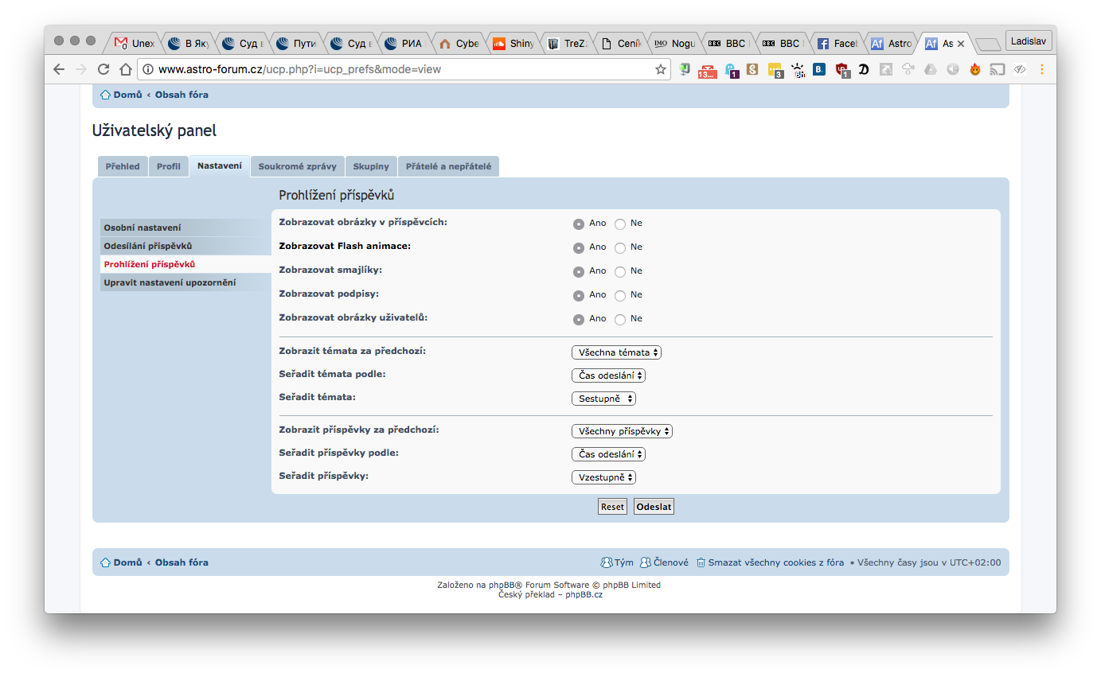Viewport: 1101px width, 677px height.
Task: Open the green monitor extension icon
Action: (685, 69)
